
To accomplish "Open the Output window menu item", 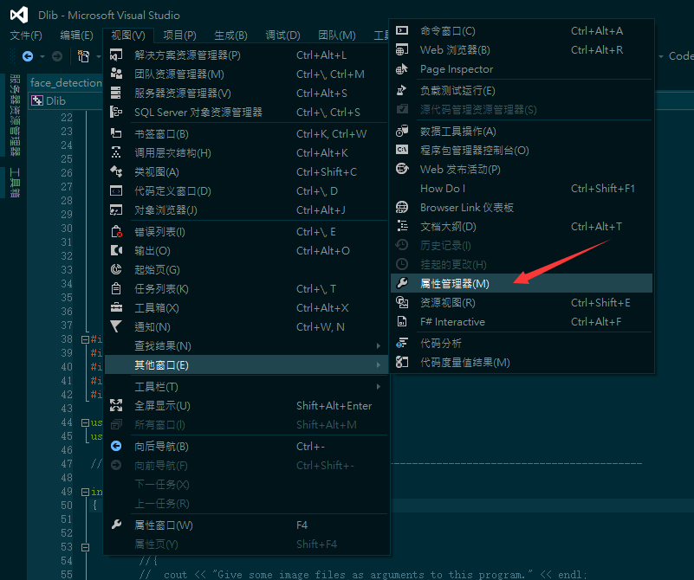I will 152,251.
